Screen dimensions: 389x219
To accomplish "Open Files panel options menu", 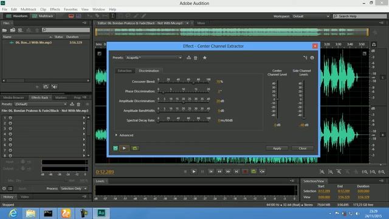I will (84, 23).
